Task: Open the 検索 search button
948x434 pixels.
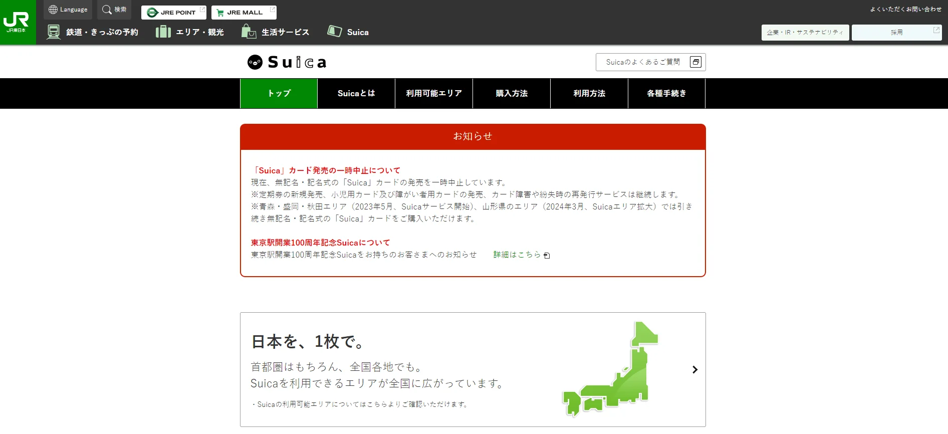Action: pyautogui.click(x=114, y=10)
